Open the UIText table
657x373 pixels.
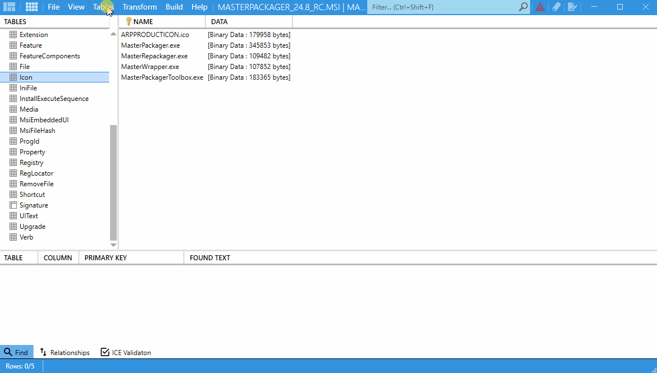tap(29, 216)
